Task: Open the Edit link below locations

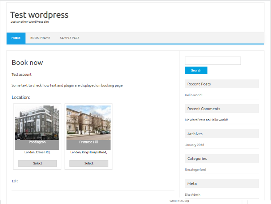Action: click(15, 181)
